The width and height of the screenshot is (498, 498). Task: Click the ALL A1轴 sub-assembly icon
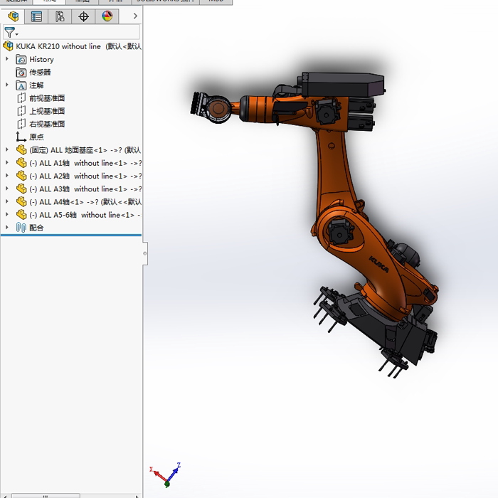tap(21, 163)
